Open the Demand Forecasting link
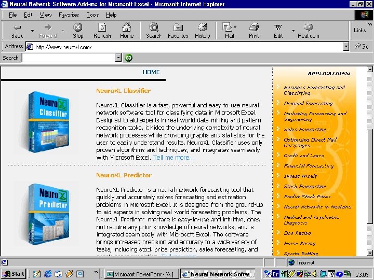Screen dimensions: 374x280 coord(308,103)
